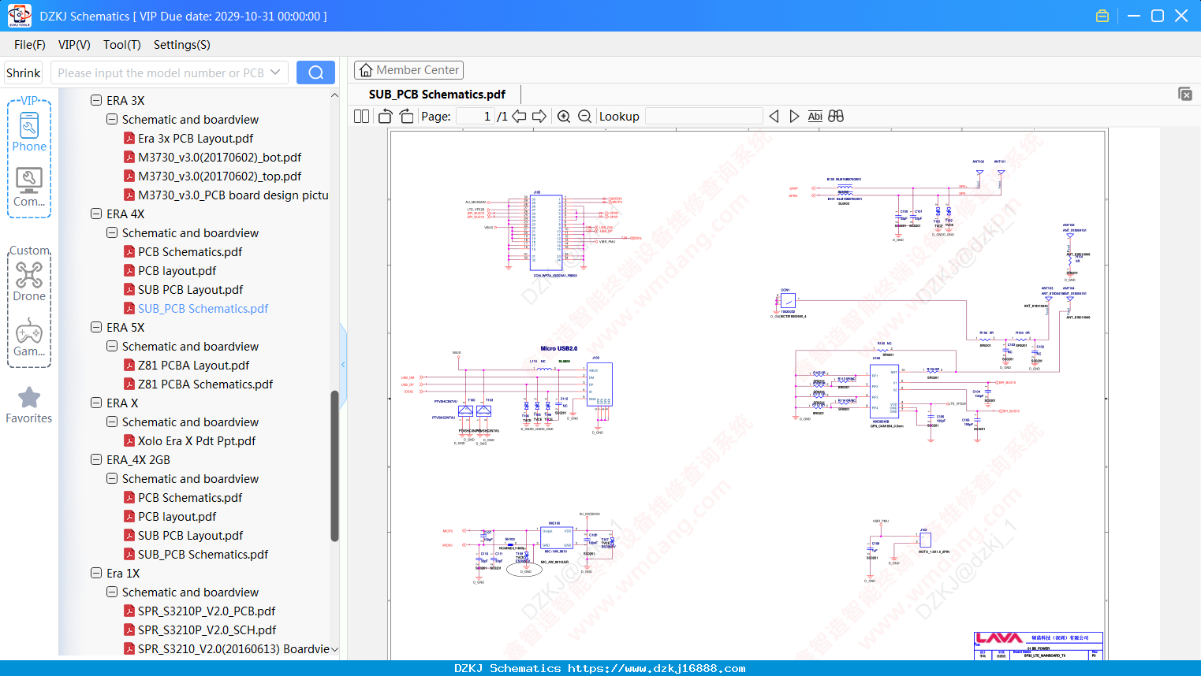Go to next page arrow
This screenshot has height=676, width=1201.
pyautogui.click(x=539, y=116)
